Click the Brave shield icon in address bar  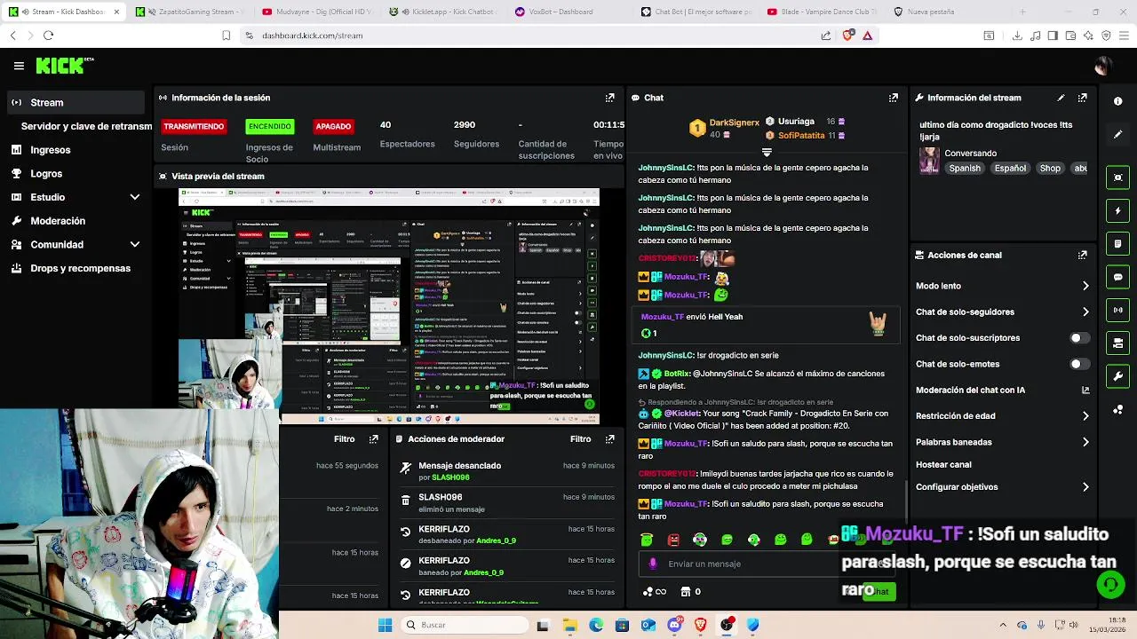[x=847, y=35]
